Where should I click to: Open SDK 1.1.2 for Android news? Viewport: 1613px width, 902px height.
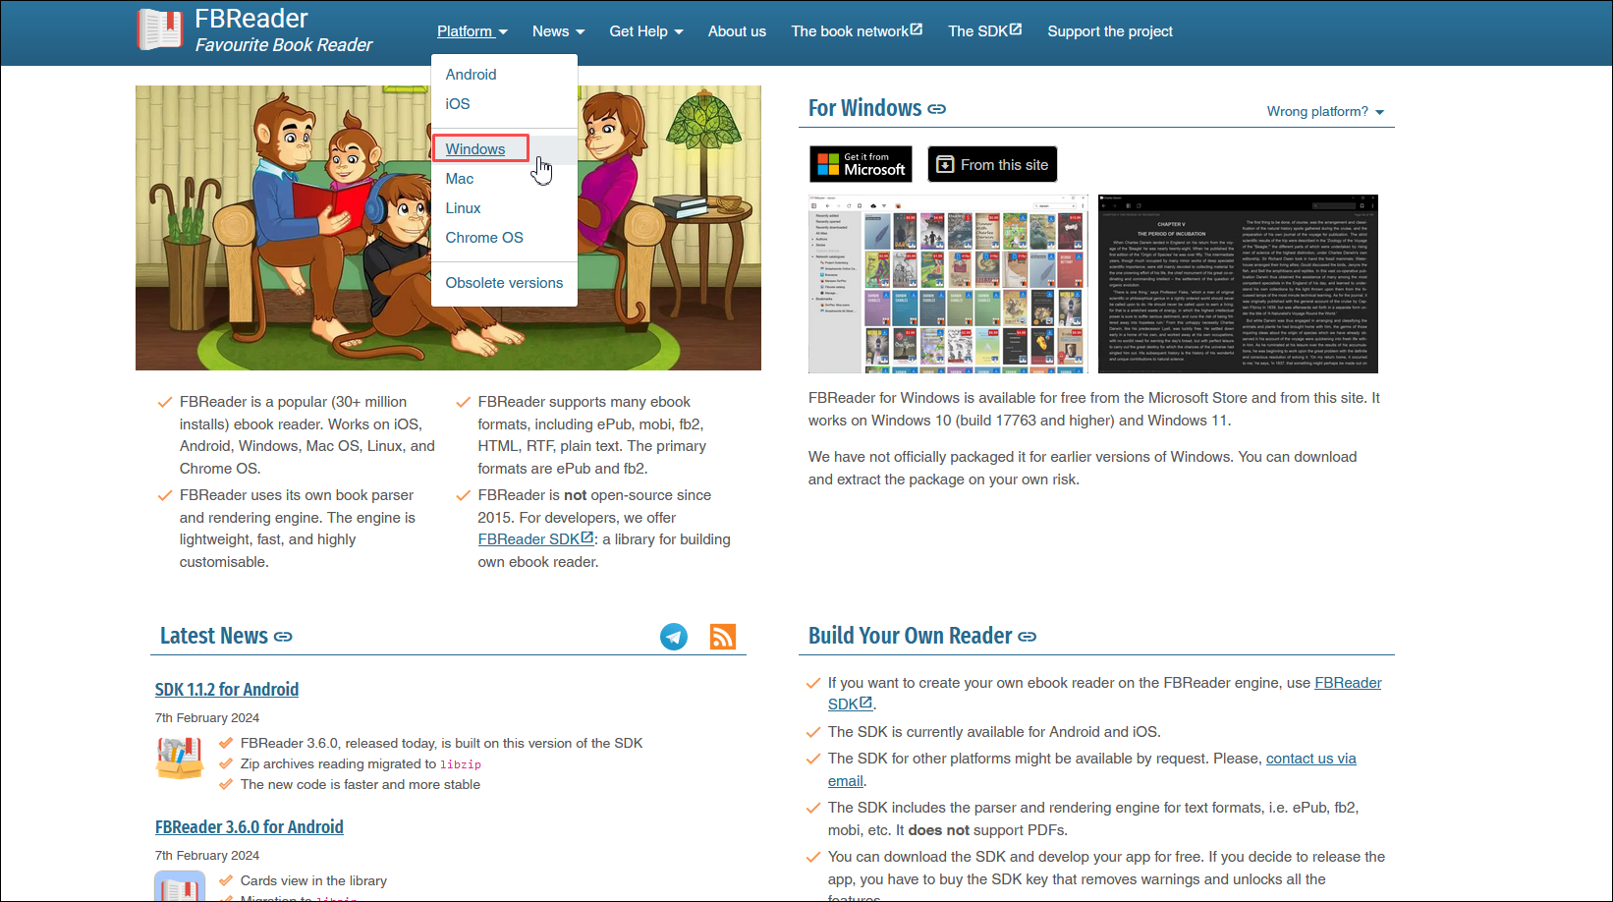point(227,690)
